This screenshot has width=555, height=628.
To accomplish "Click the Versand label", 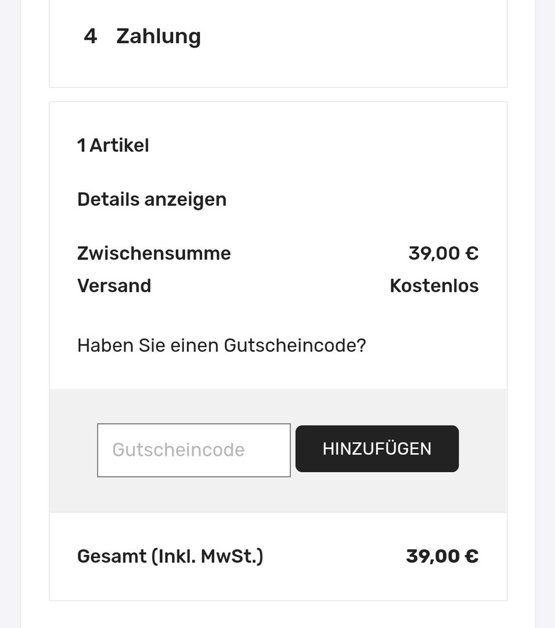I will [x=114, y=286].
